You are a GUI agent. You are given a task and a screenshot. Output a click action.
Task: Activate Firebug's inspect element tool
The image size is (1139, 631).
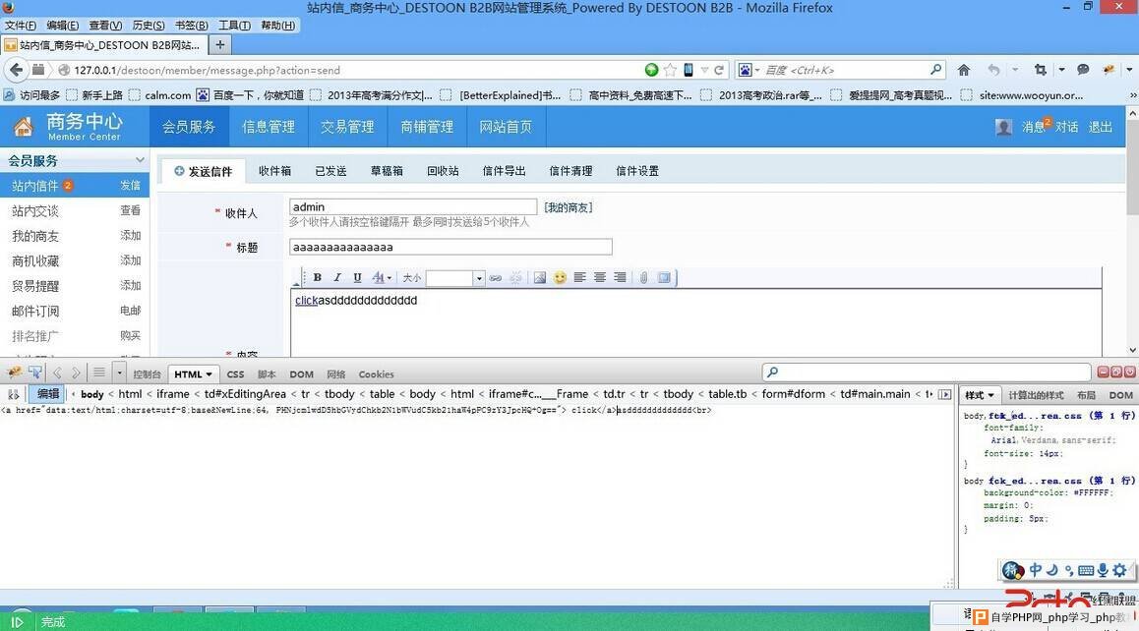tap(34, 373)
